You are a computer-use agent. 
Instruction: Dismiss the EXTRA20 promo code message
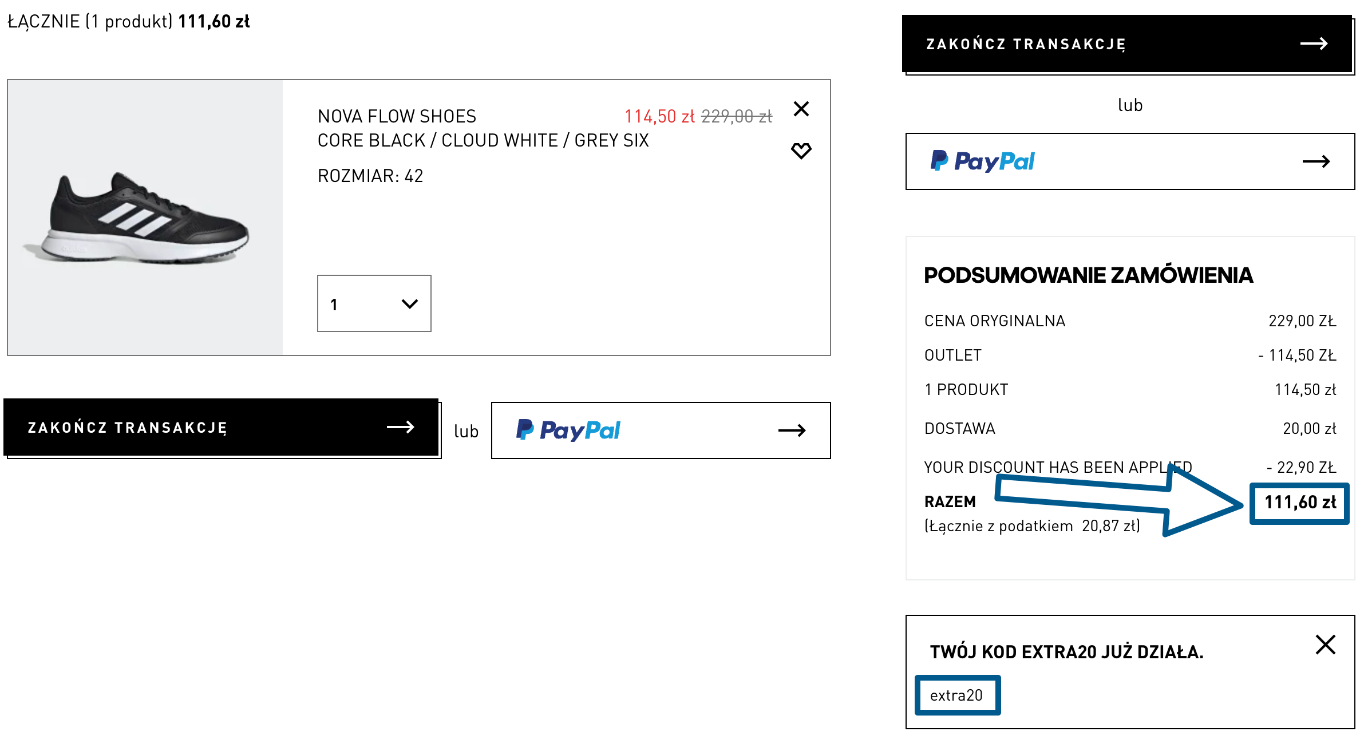click(x=1325, y=645)
